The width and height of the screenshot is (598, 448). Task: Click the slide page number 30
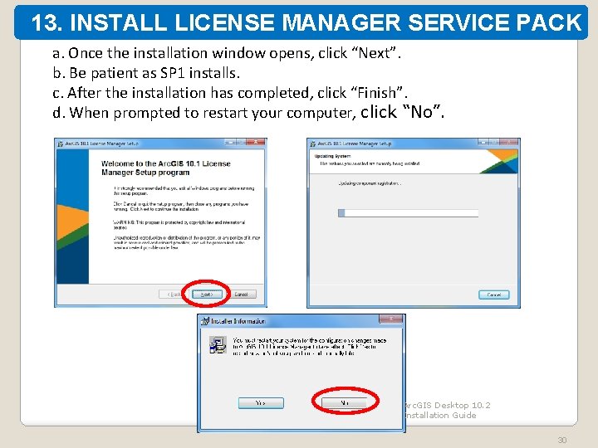pos(561,440)
